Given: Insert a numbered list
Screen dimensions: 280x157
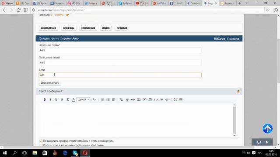Looking at the screenshot, I should pos(102,100).
